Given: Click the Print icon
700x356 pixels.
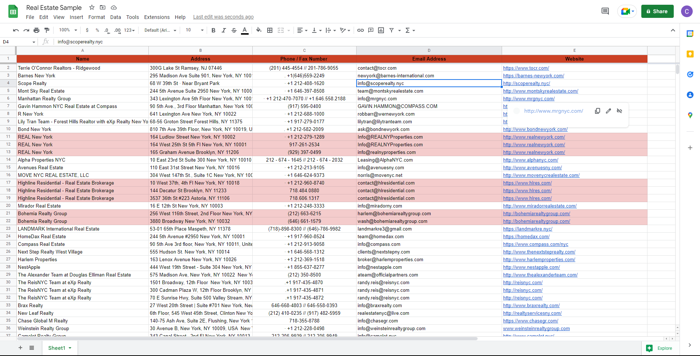Looking at the screenshot, I should 36,30.
